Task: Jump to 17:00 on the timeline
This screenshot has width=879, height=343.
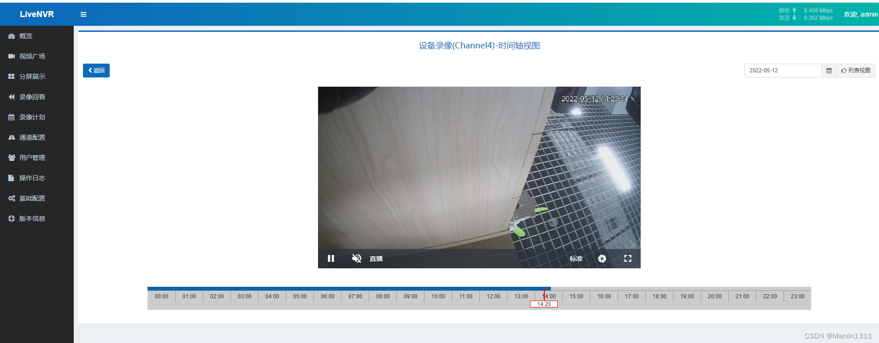Action: 631,296
